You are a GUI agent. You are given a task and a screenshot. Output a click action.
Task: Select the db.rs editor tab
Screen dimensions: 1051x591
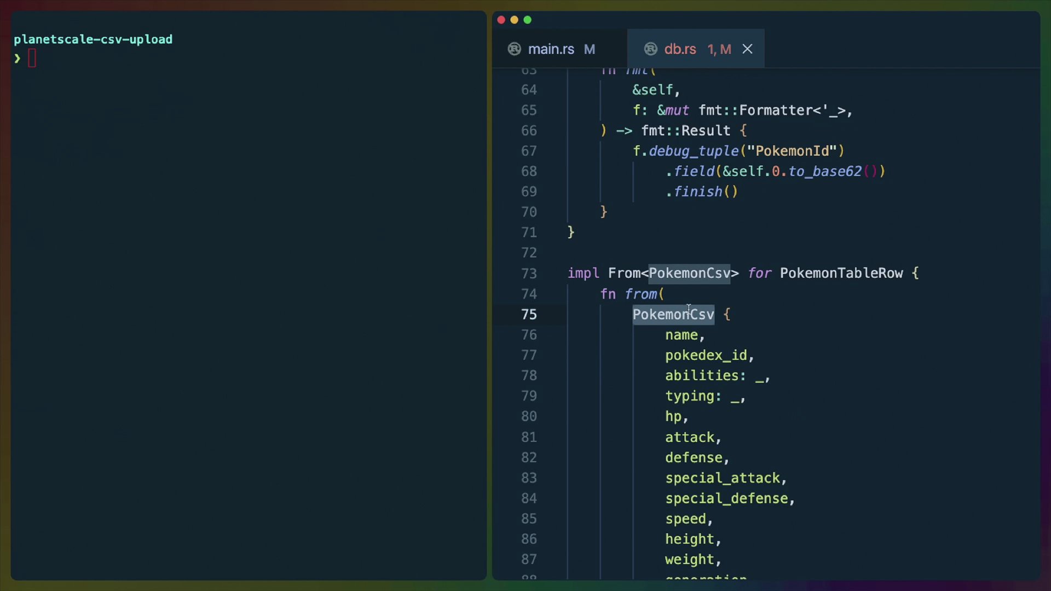point(696,49)
